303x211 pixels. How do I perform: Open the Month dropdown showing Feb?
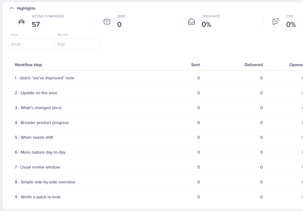pos(78,44)
